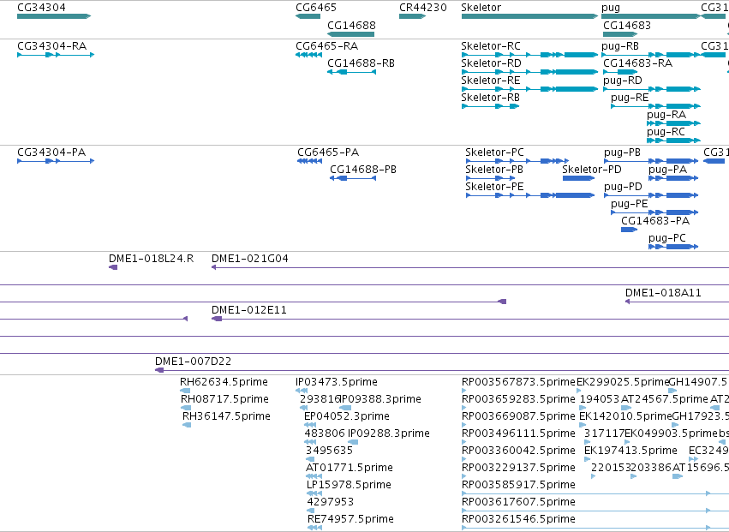Open the pug-PC protein
Viewport: 729px width, 532px height.
[x=667, y=238]
